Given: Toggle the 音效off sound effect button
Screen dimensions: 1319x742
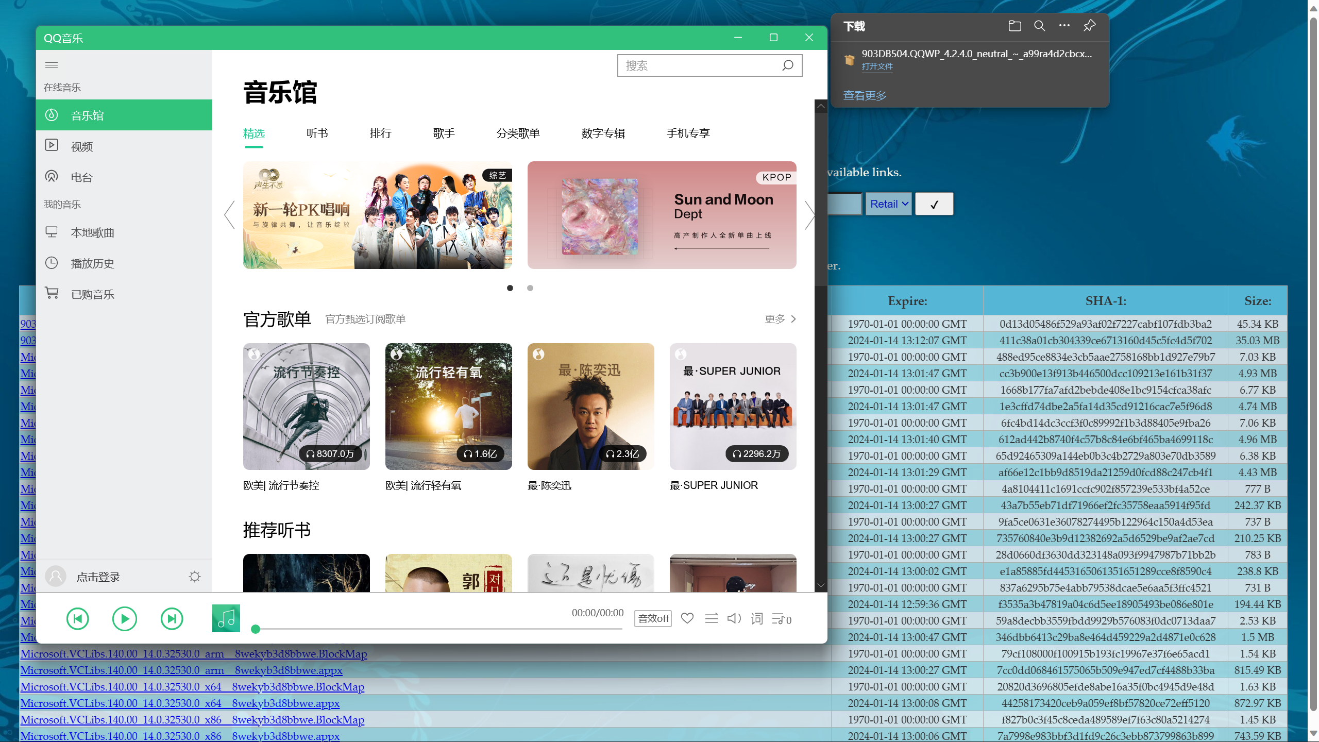Looking at the screenshot, I should [x=652, y=618].
